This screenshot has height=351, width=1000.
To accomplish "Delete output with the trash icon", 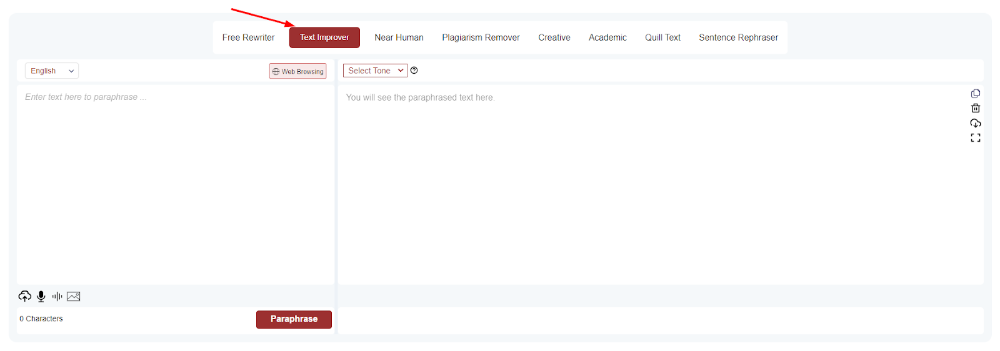I will [975, 108].
